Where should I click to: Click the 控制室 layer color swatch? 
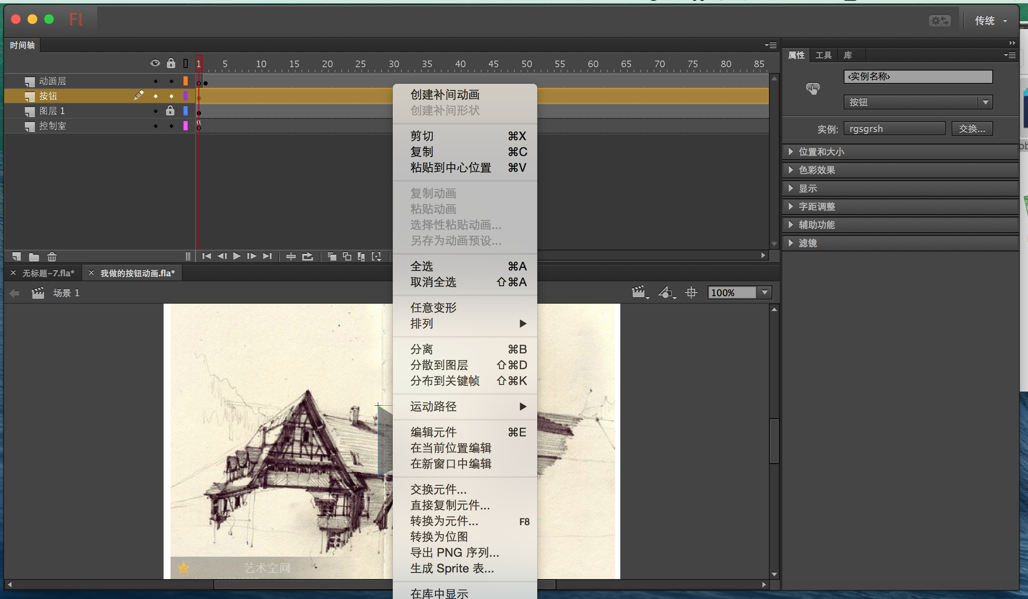click(185, 126)
